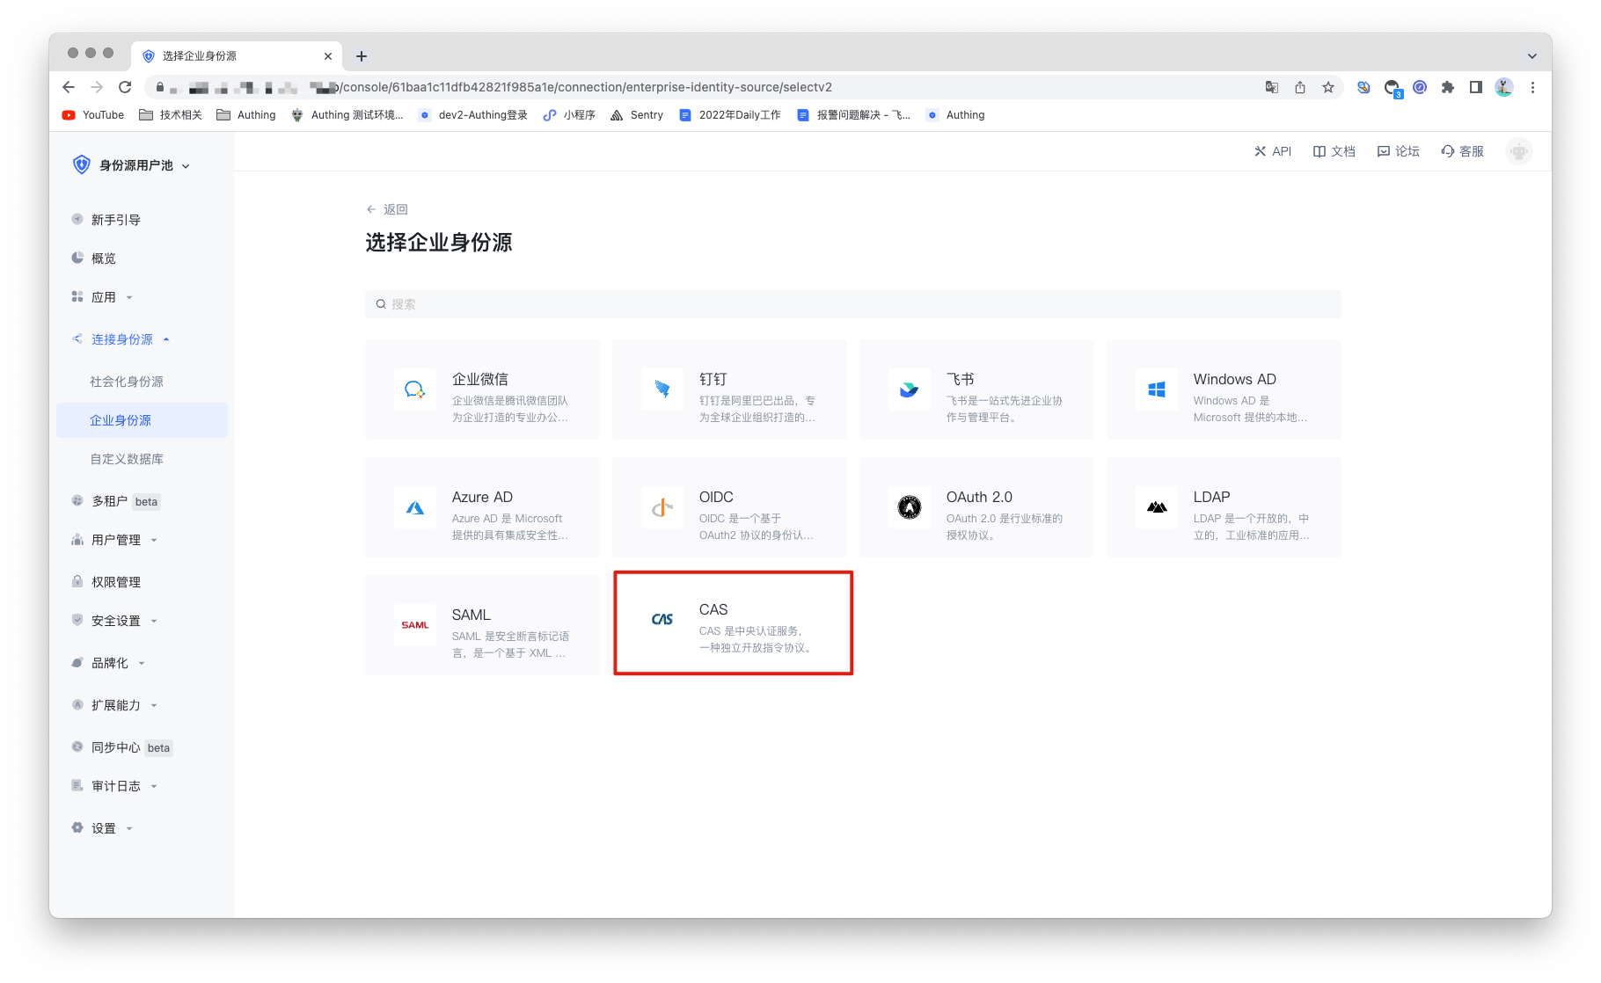Select the Windows AD identity source
The height and width of the screenshot is (983, 1601).
(x=1223, y=390)
